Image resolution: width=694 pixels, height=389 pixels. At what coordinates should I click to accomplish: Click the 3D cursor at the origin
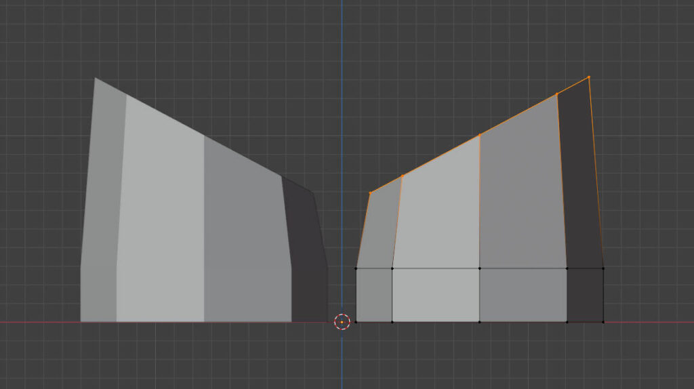(342, 322)
